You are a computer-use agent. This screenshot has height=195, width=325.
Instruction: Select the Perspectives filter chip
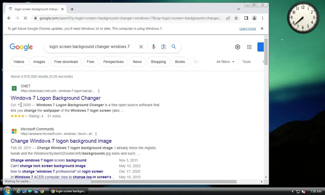[x=113, y=62]
